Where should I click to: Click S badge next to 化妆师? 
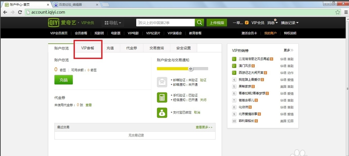coord(250,107)
